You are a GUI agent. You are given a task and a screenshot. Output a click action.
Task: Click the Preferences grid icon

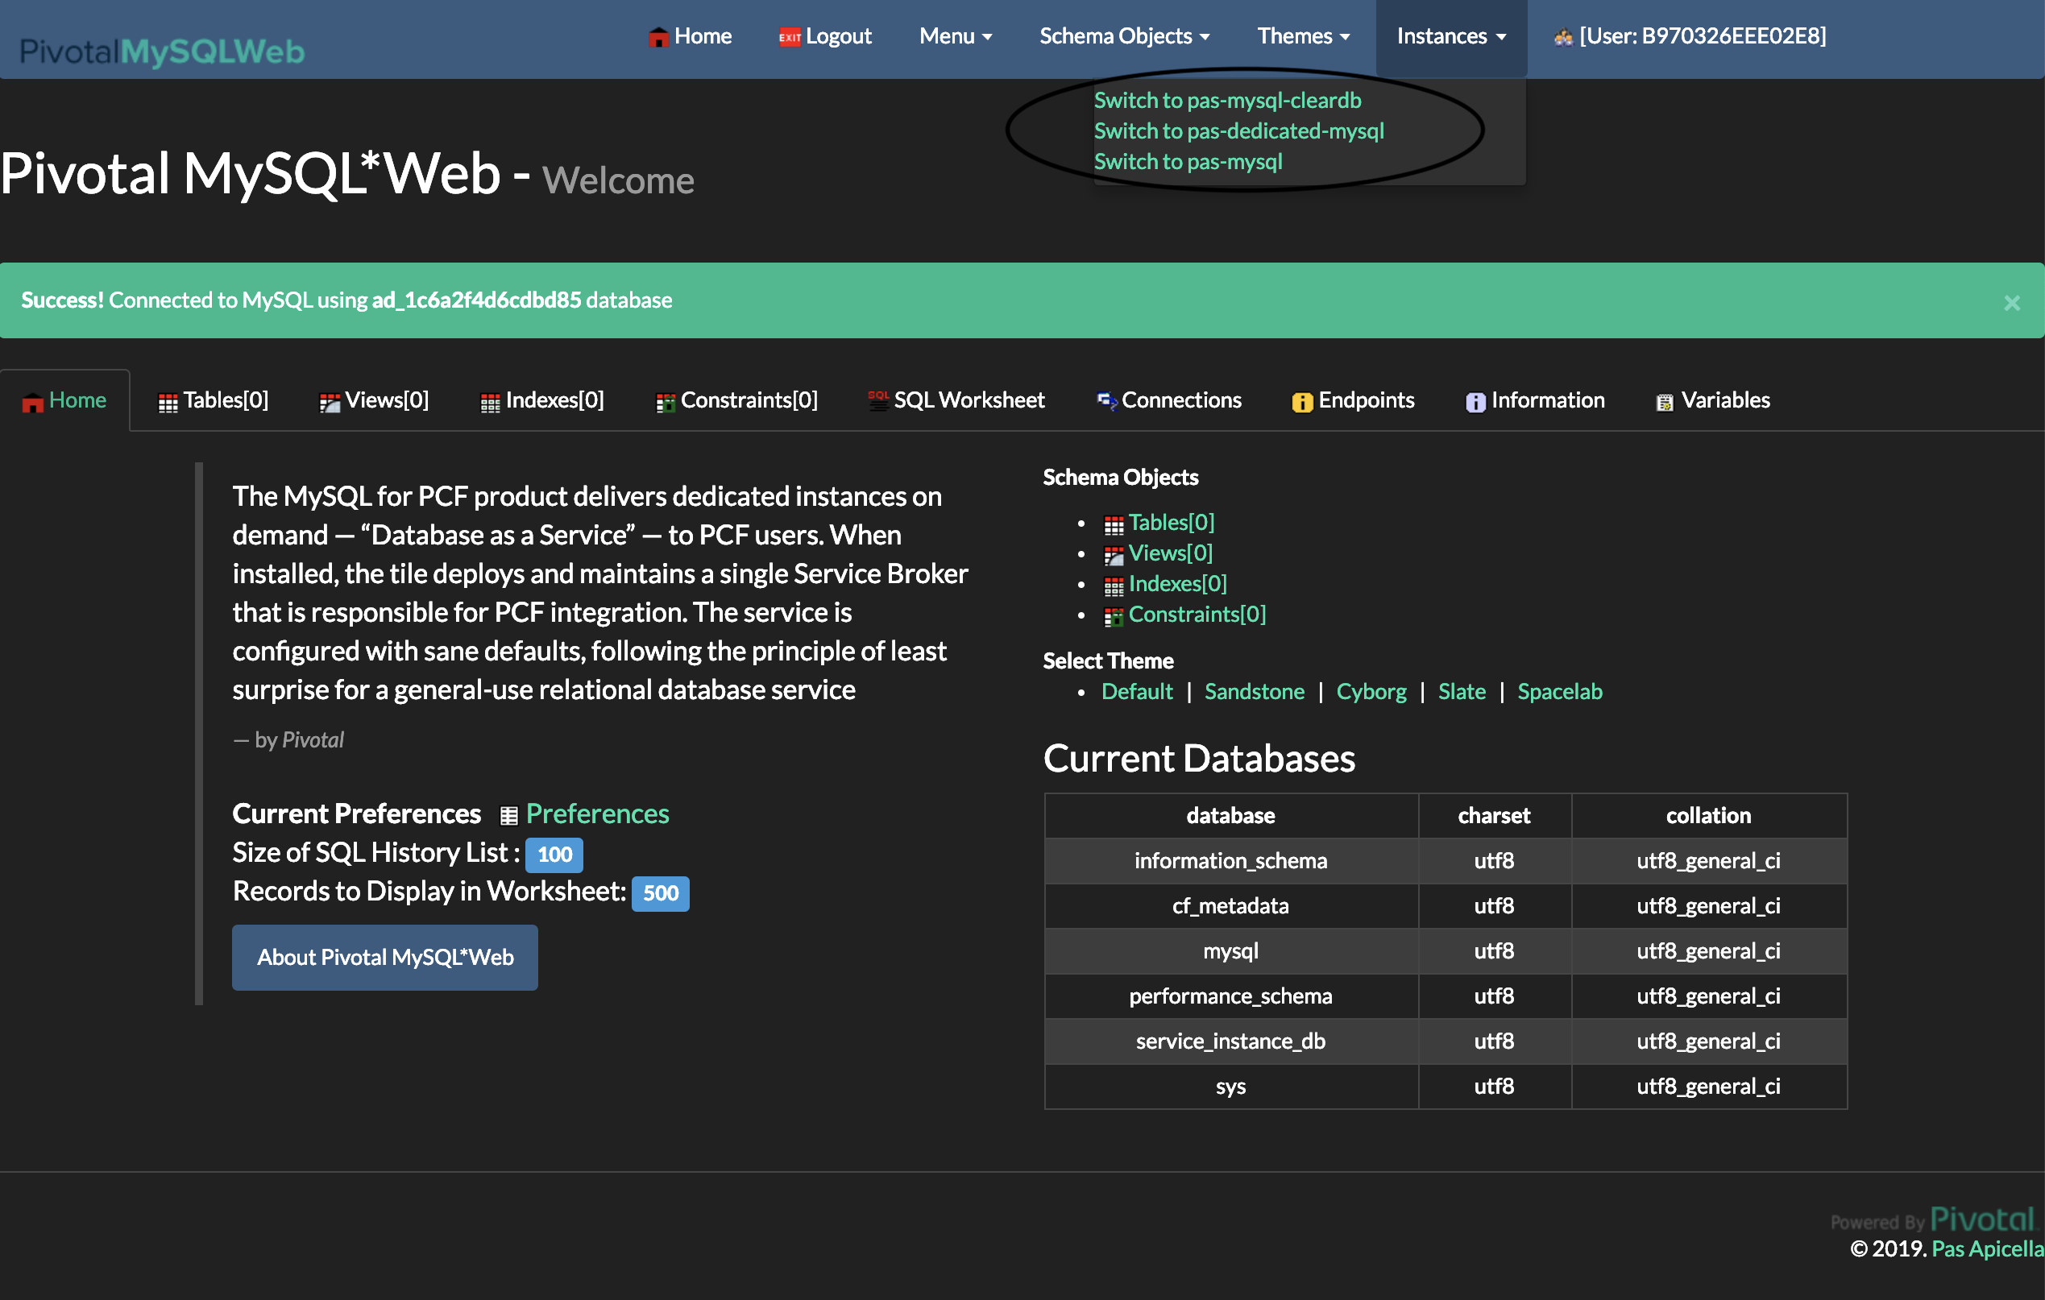508,815
